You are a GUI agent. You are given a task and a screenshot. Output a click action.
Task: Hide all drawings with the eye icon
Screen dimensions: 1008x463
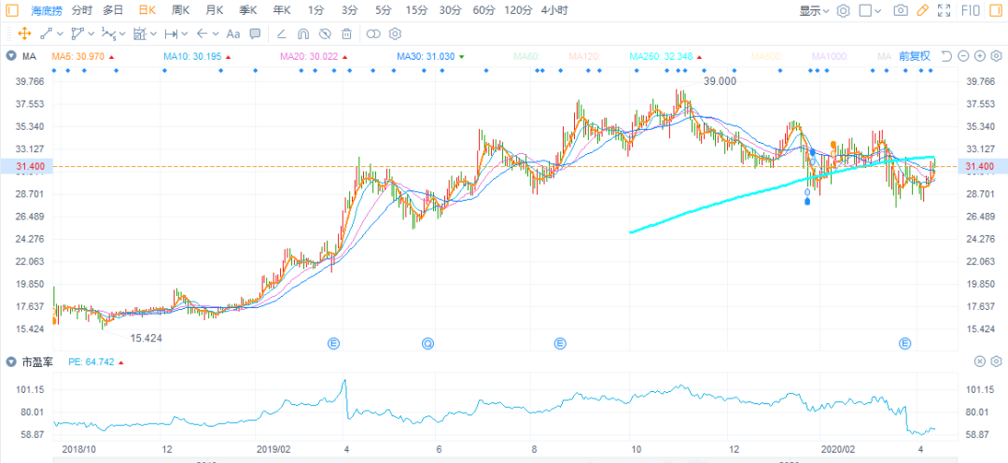click(325, 35)
